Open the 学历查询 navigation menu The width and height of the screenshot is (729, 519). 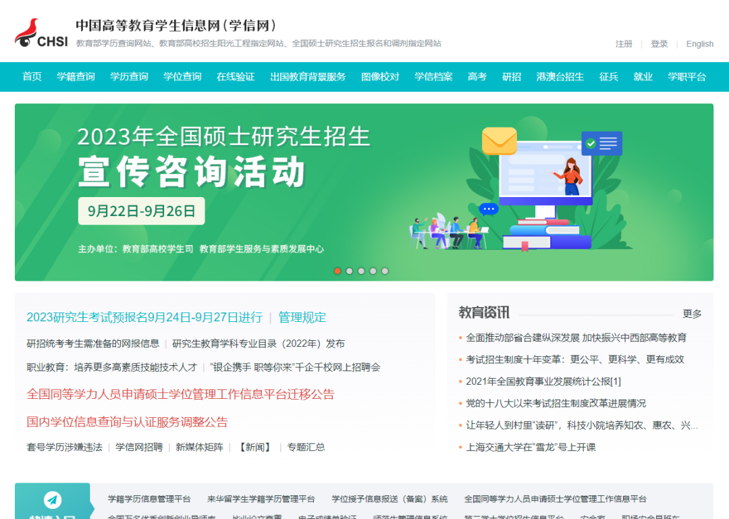[129, 77]
